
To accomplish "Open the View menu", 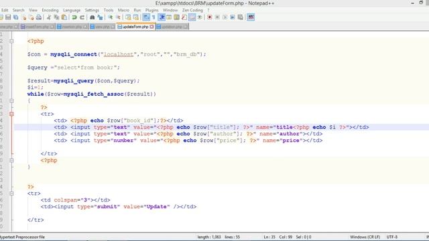I will click(x=33, y=10).
